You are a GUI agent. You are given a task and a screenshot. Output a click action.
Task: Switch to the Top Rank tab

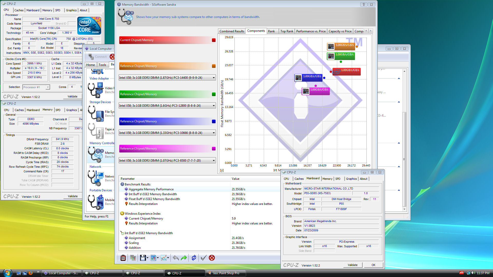pos(287,31)
